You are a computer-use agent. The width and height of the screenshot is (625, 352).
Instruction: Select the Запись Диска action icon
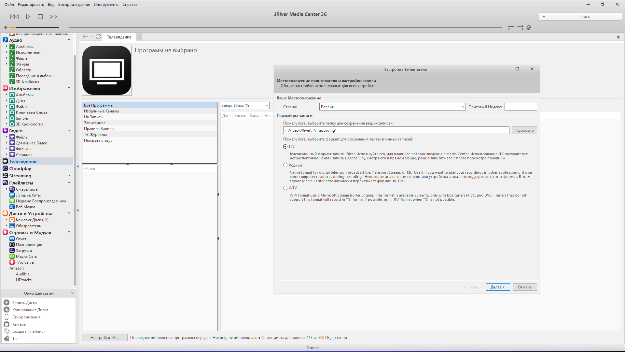point(7,303)
